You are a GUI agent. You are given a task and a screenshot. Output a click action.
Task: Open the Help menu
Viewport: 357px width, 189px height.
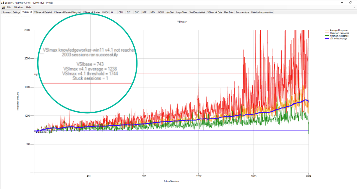[x=28, y=7]
